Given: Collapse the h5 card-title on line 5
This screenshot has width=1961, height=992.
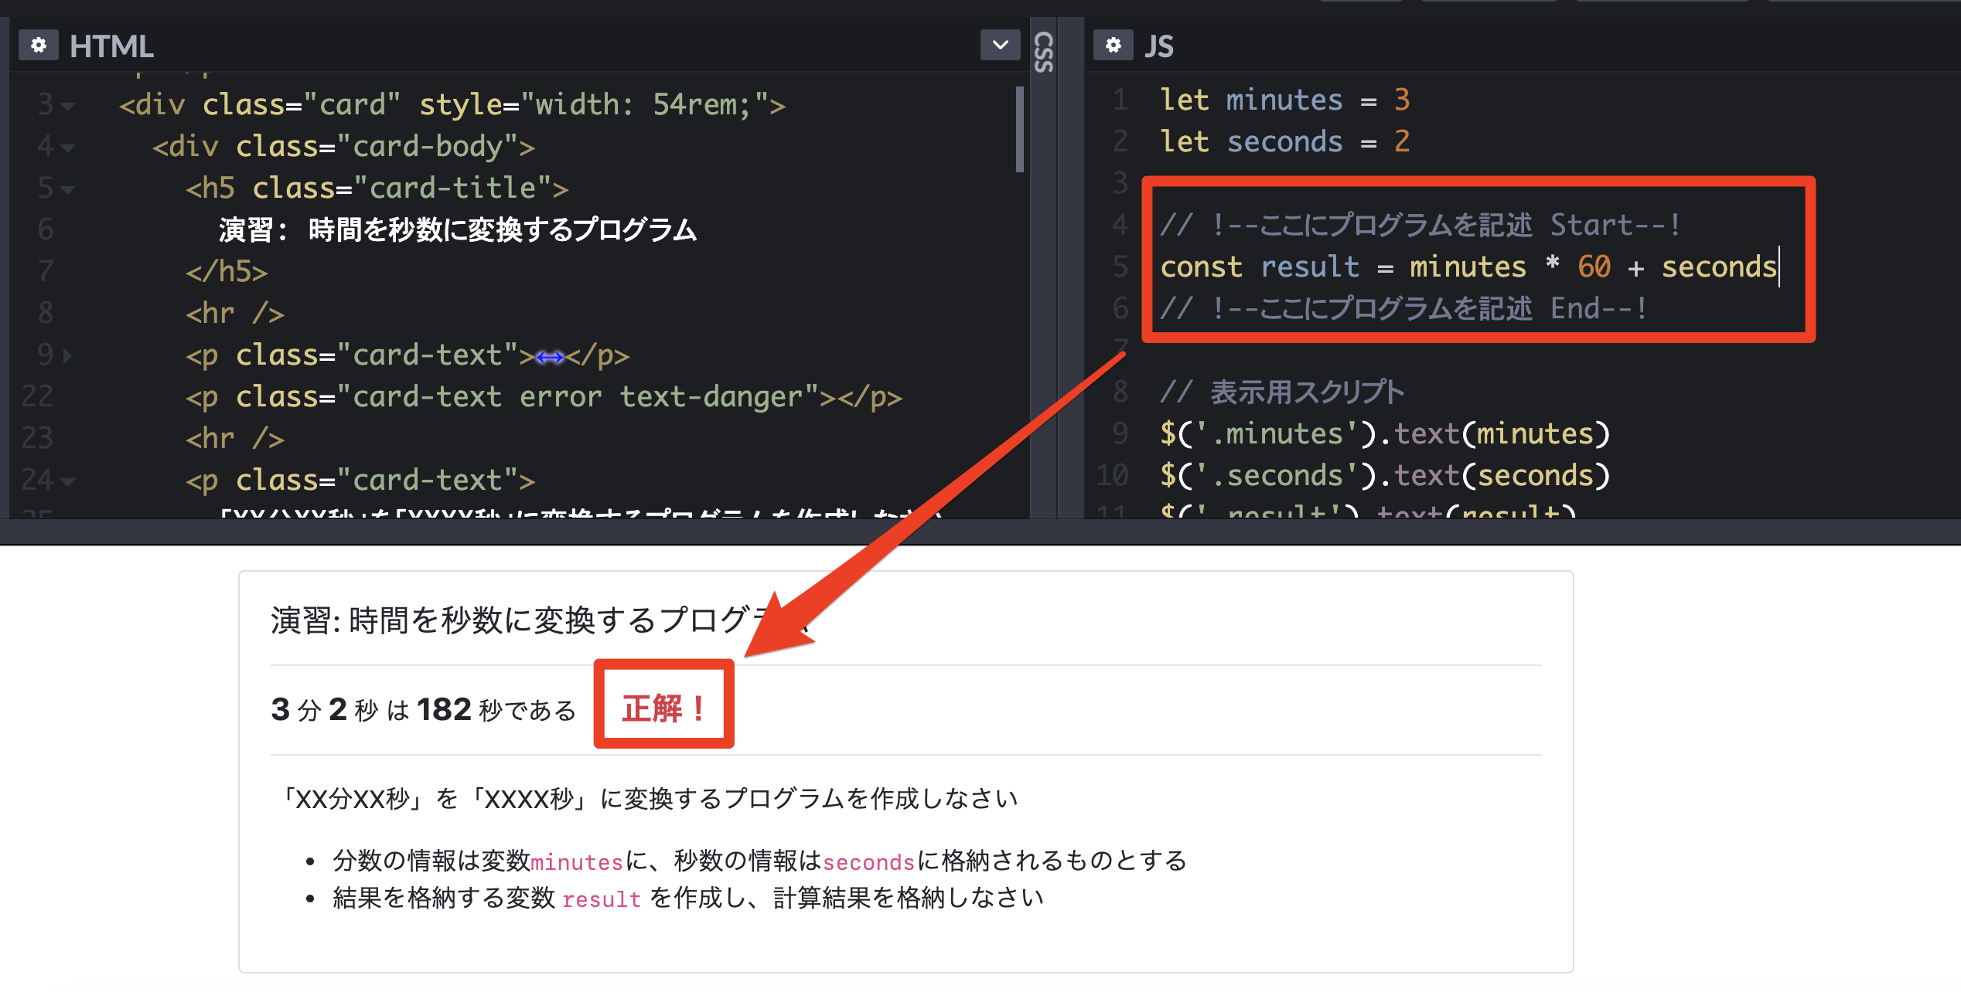Looking at the screenshot, I should click(x=69, y=189).
